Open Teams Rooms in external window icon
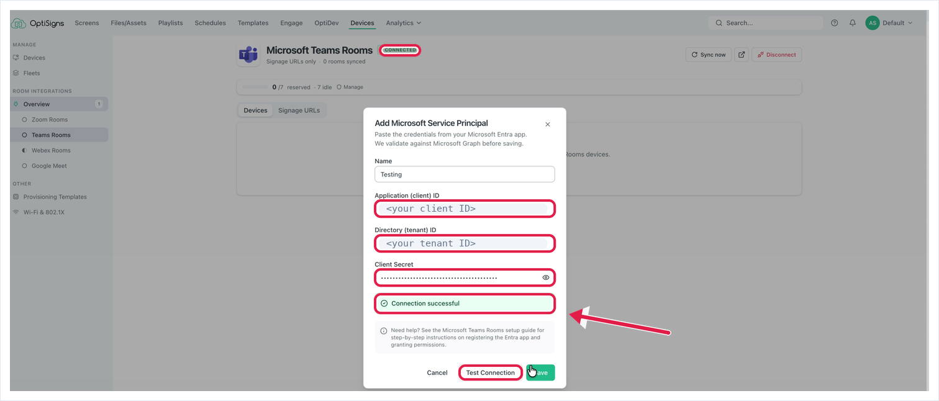Viewport: 939px width, 401px height. pos(742,55)
